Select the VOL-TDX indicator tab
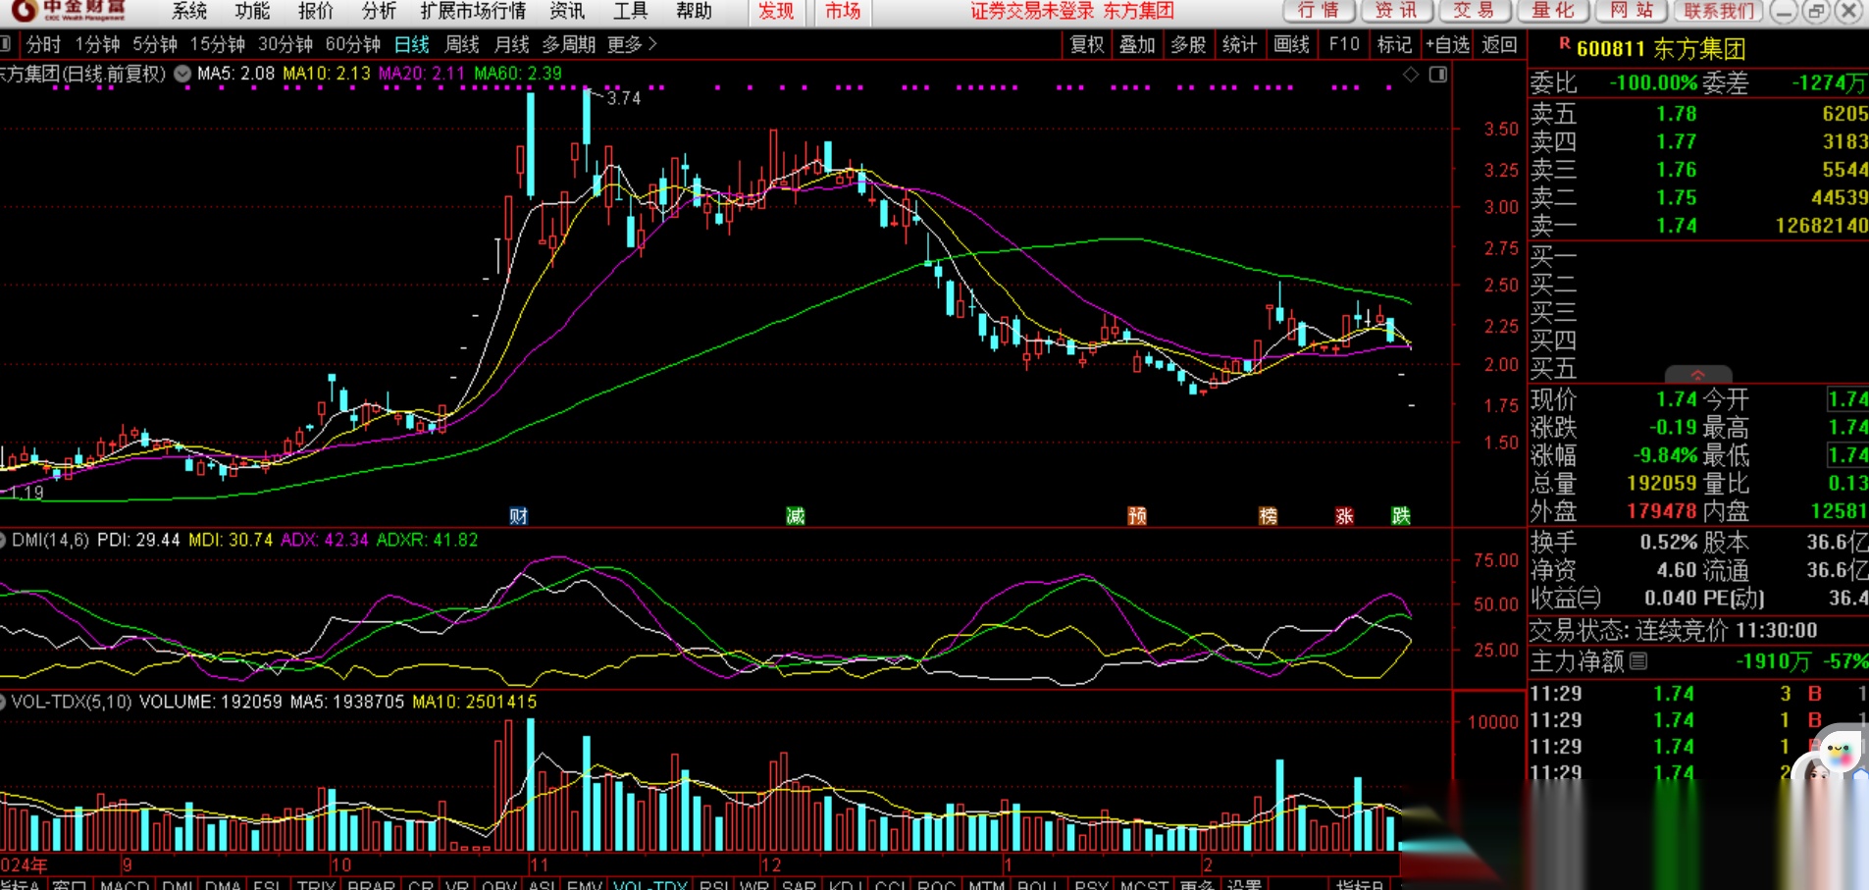This screenshot has width=1869, height=890. [x=649, y=884]
